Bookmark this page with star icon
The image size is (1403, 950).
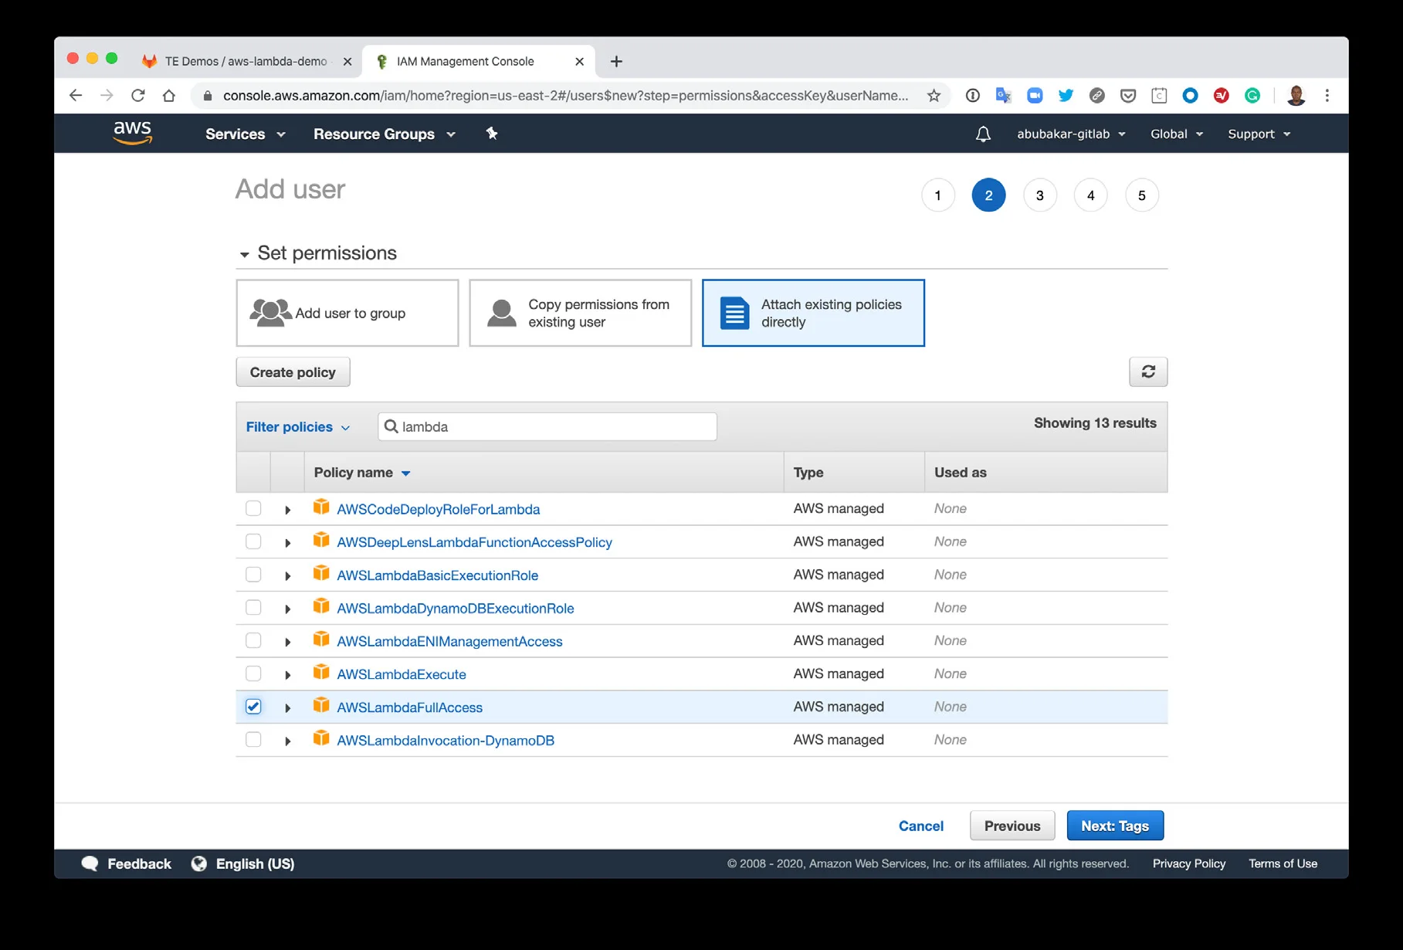(934, 96)
